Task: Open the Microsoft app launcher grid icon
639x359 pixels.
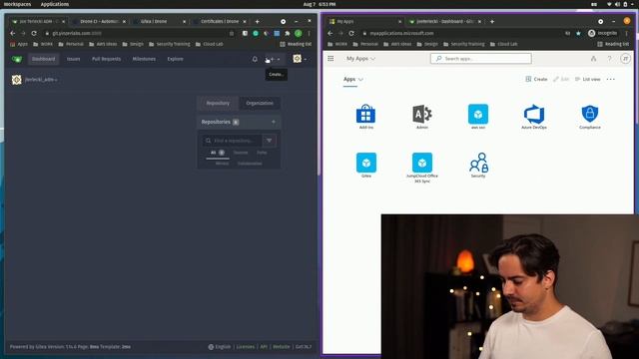Action: 330,59
